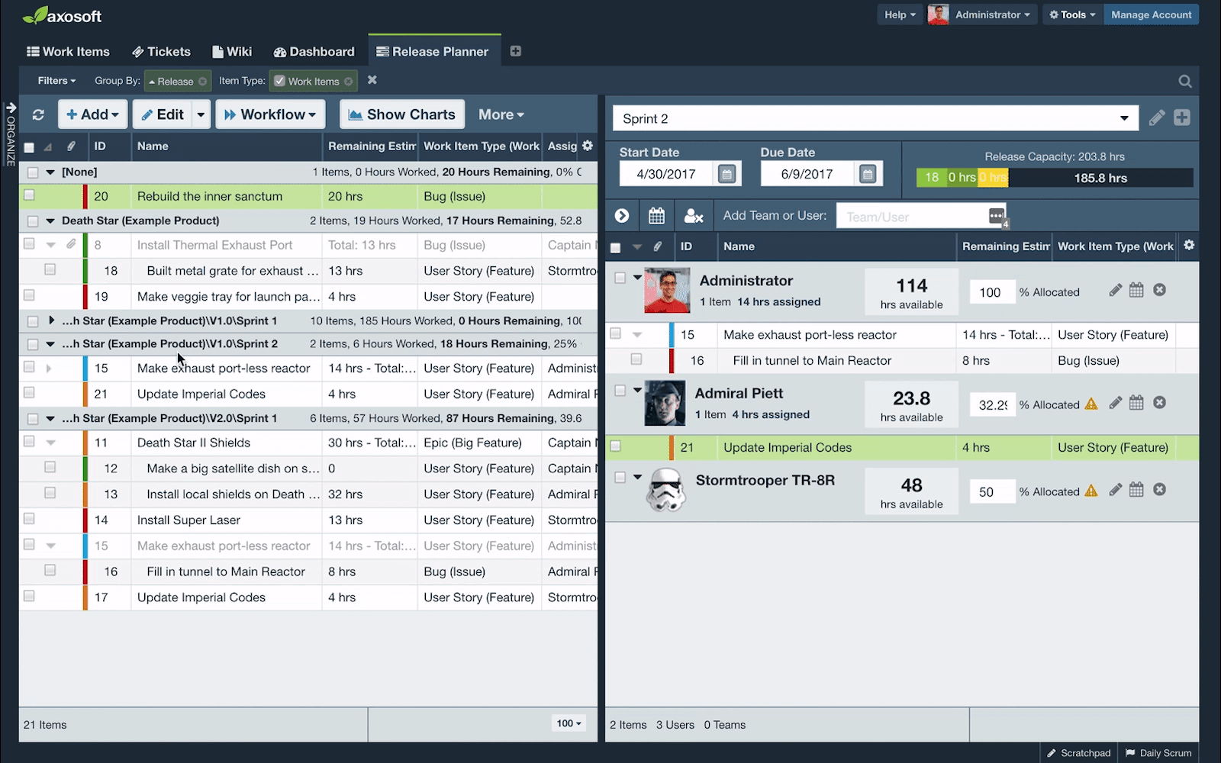This screenshot has width=1221, height=763.
Task: Click the Manage Account button
Action: click(x=1151, y=14)
